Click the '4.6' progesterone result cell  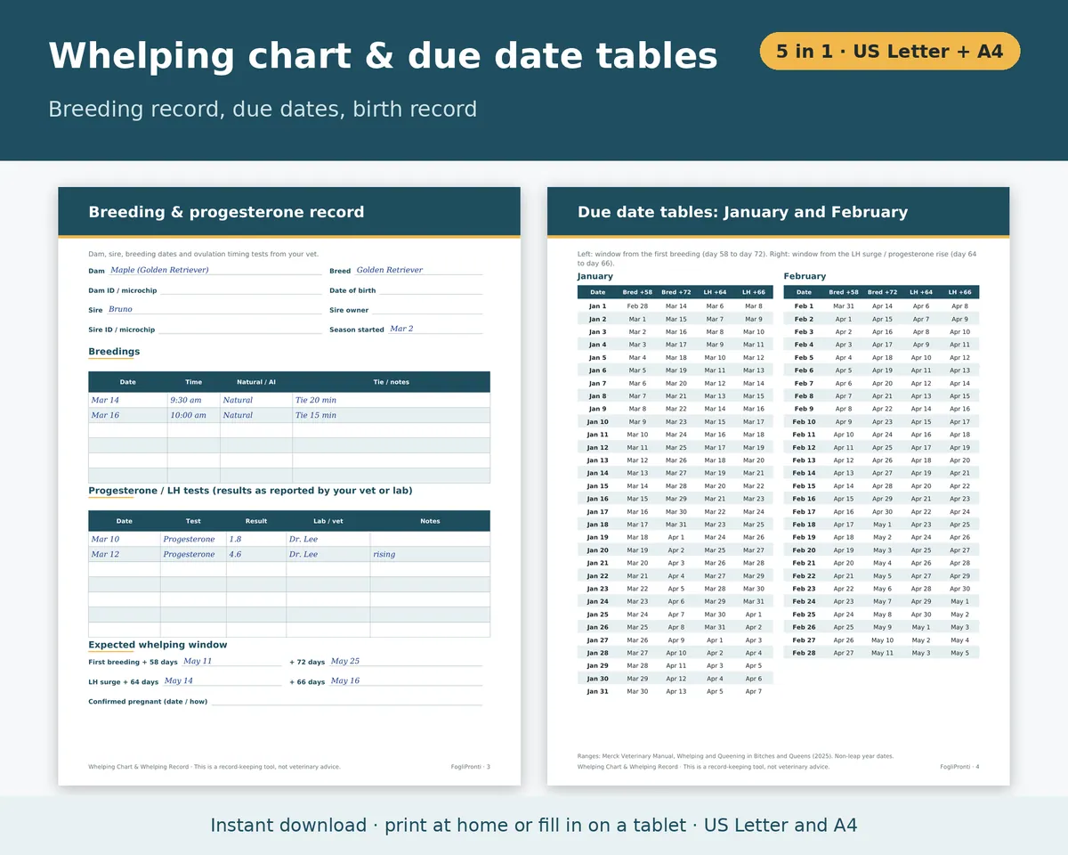coord(256,554)
